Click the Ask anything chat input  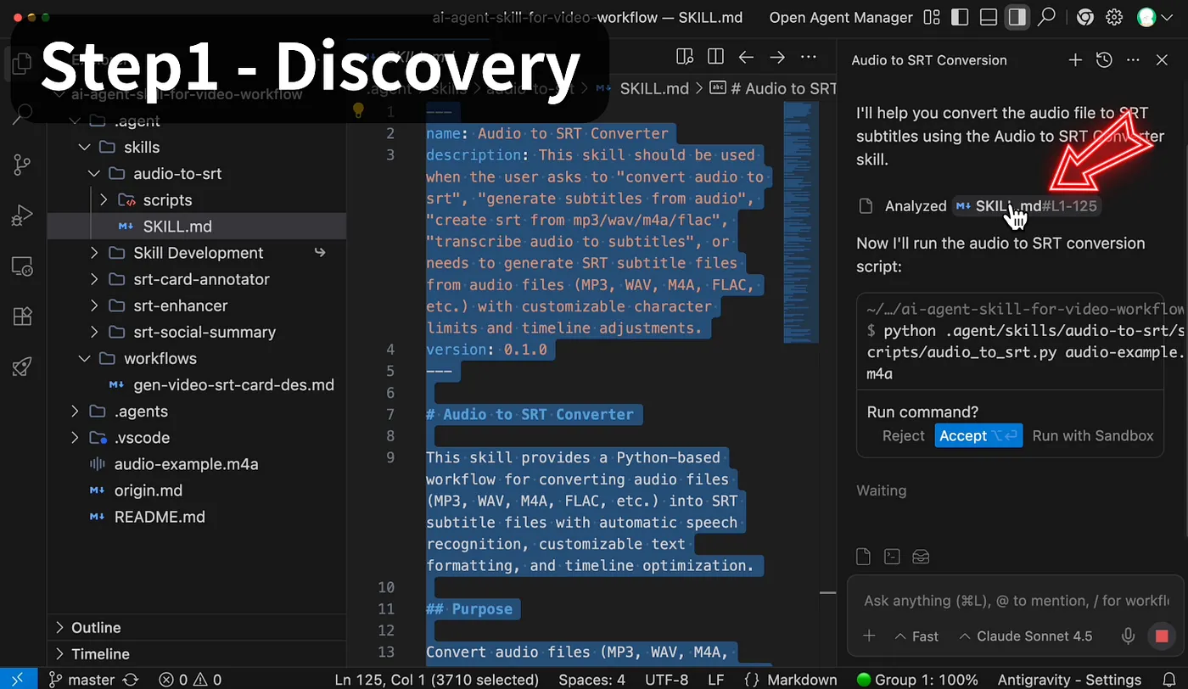coord(1016,601)
